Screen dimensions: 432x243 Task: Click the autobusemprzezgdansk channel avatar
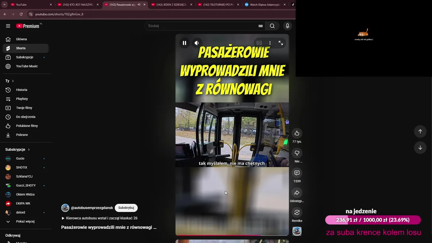click(65, 208)
